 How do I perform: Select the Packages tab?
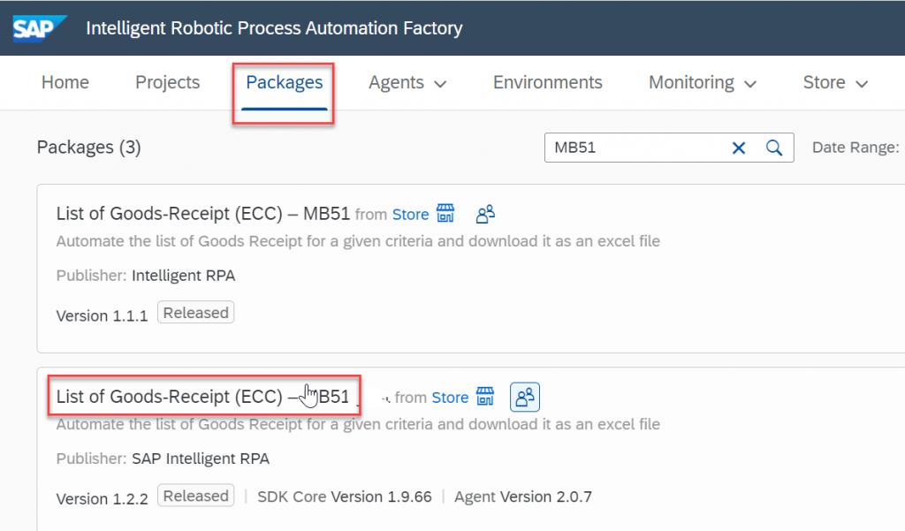point(284,82)
